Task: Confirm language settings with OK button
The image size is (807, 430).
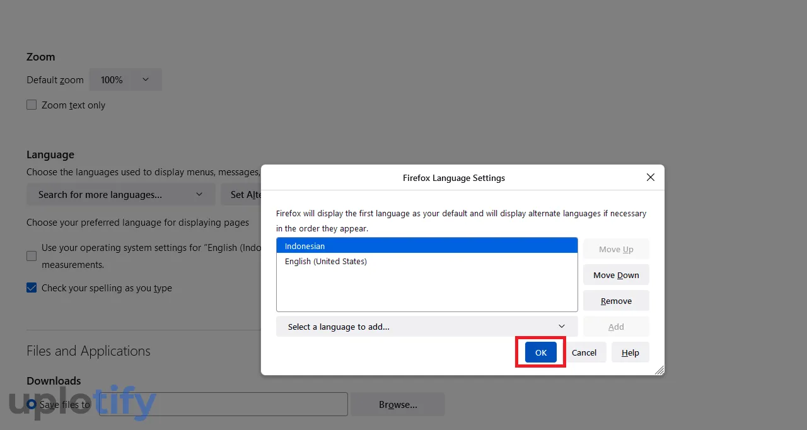Action: pyautogui.click(x=541, y=352)
